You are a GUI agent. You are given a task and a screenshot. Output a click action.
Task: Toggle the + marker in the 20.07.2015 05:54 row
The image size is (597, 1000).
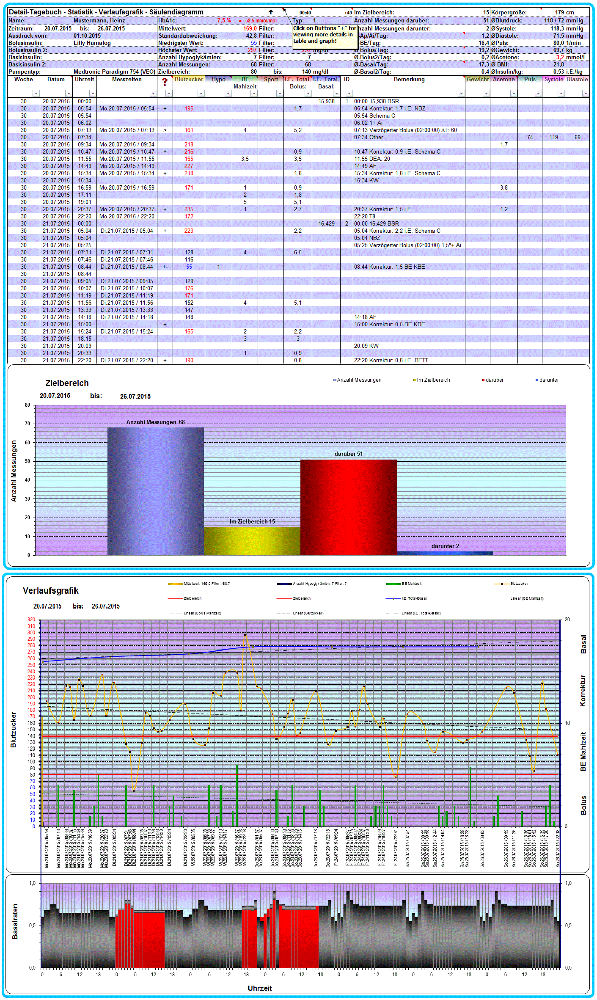coord(165,109)
